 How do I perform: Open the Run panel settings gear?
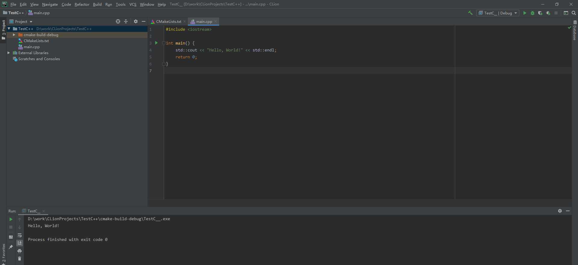click(x=560, y=211)
